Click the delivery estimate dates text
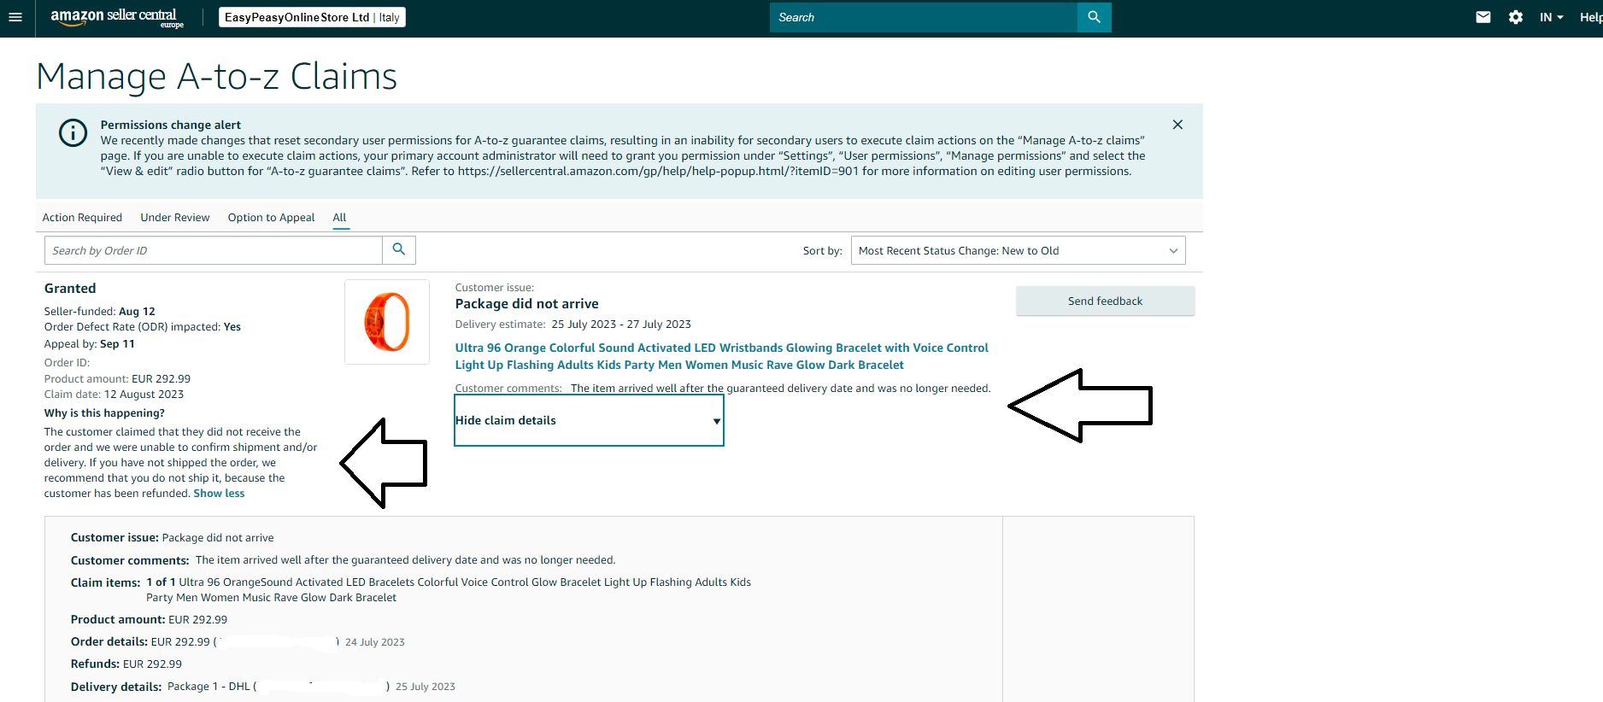The image size is (1603, 702). [621, 325]
